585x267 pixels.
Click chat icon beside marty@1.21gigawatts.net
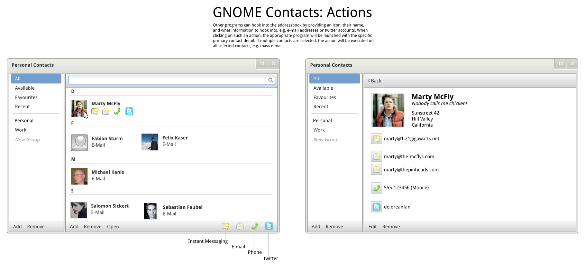coord(376,139)
